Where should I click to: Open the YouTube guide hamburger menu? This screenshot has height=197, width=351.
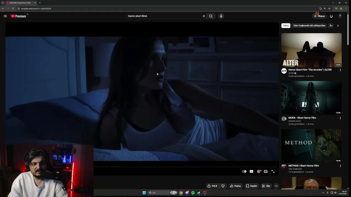5,16
